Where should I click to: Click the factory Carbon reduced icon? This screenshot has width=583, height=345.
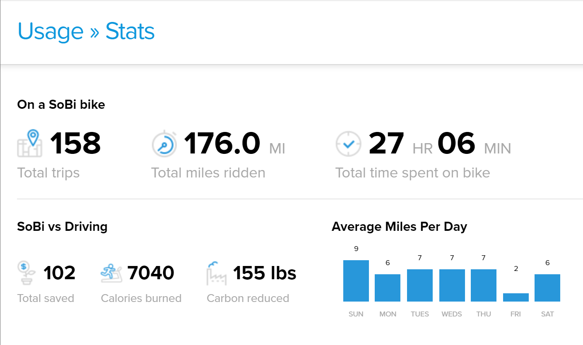click(217, 273)
